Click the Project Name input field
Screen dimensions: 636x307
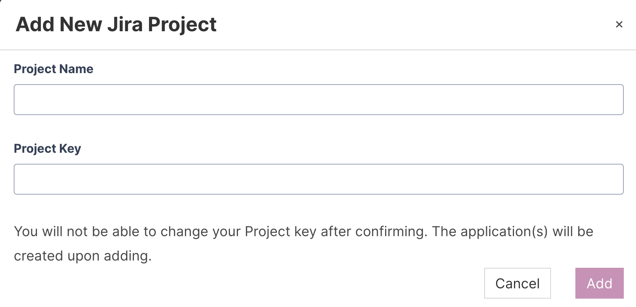tap(318, 99)
